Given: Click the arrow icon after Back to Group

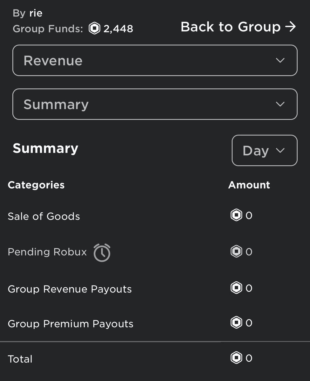Looking at the screenshot, I should point(290,27).
